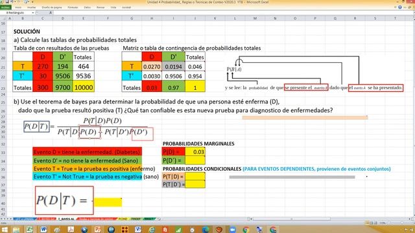This screenshot has height=233, width=415.
Task: Select the yellow P(D) value cell 0.03
Action: (x=195, y=152)
